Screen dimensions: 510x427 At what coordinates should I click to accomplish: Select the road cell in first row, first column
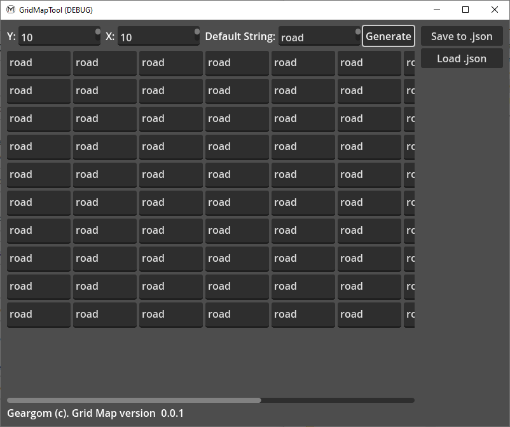(39, 63)
